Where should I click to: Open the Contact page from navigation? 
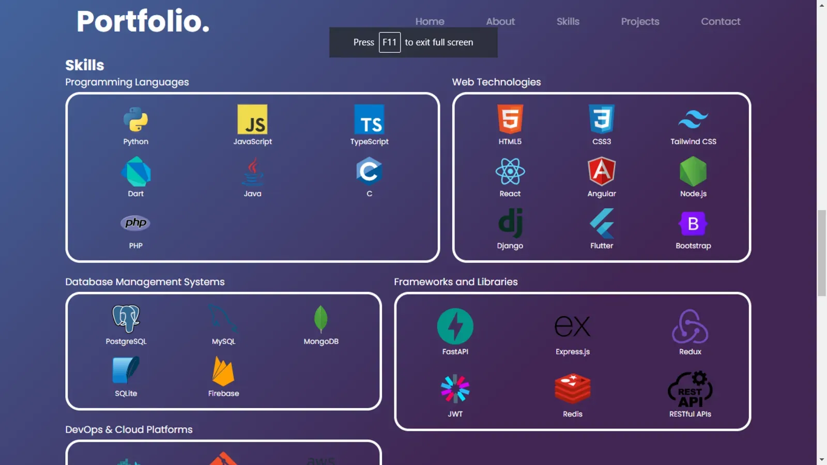(x=721, y=21)
